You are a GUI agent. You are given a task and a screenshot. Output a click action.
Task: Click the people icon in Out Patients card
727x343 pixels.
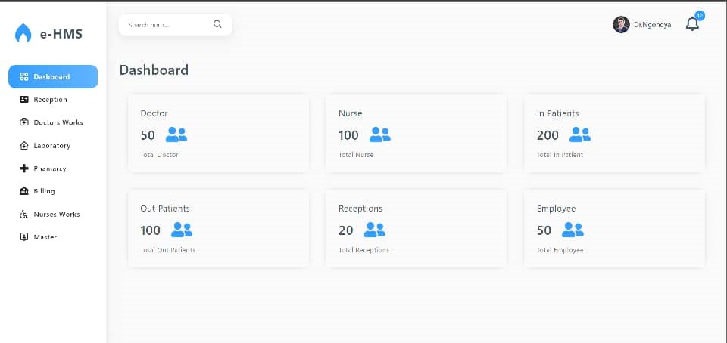[x=183, y=230]
